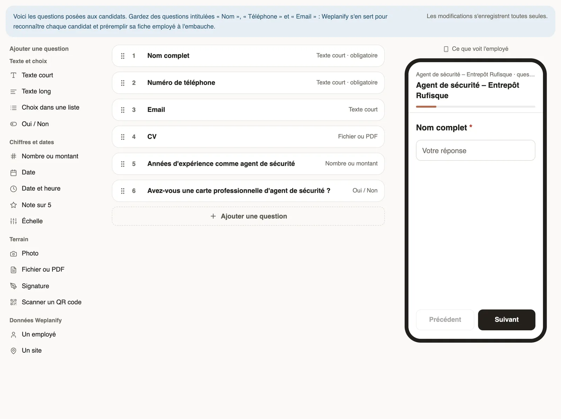Open the Numéro de téléphone question

click(x=248, y=83)
